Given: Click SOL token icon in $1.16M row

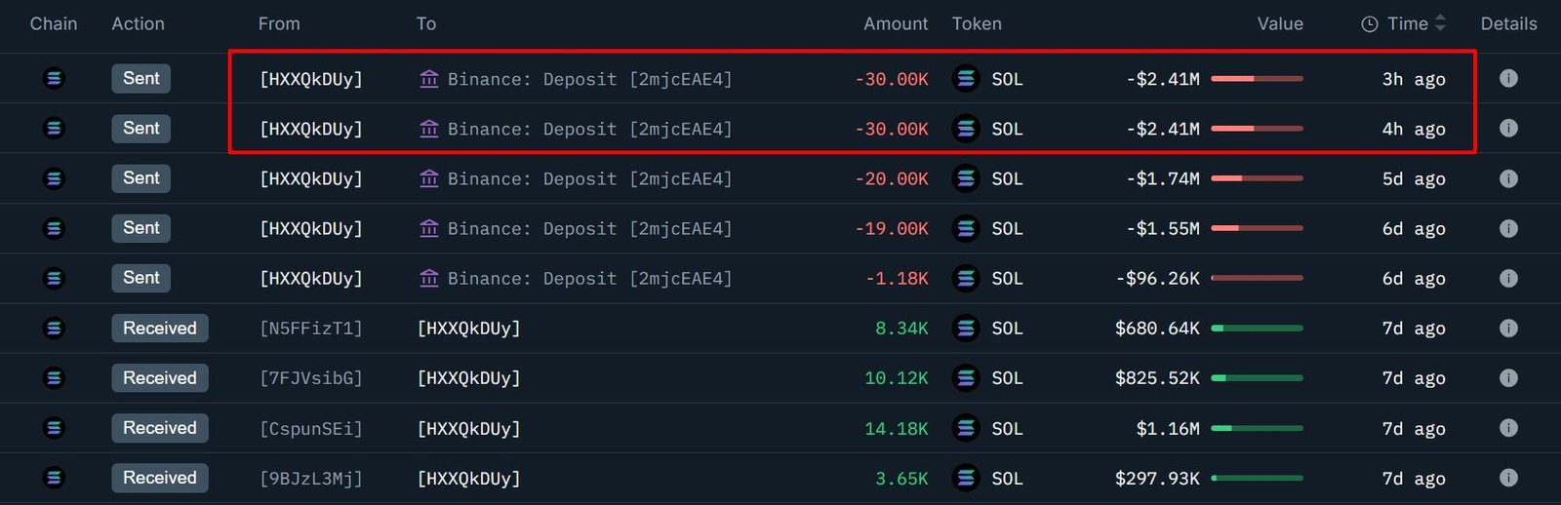Looking at the screenshot, I should [966, 428].
